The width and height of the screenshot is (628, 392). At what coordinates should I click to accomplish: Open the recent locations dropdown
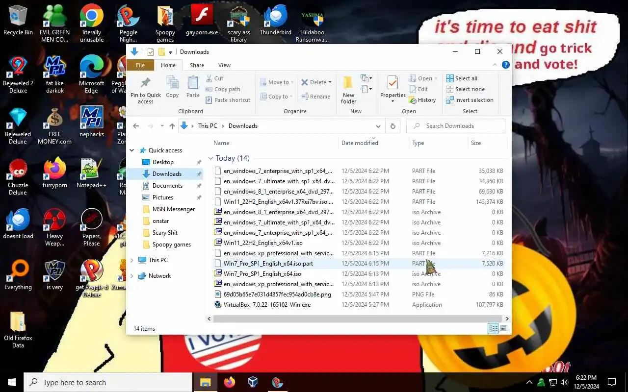162,126
